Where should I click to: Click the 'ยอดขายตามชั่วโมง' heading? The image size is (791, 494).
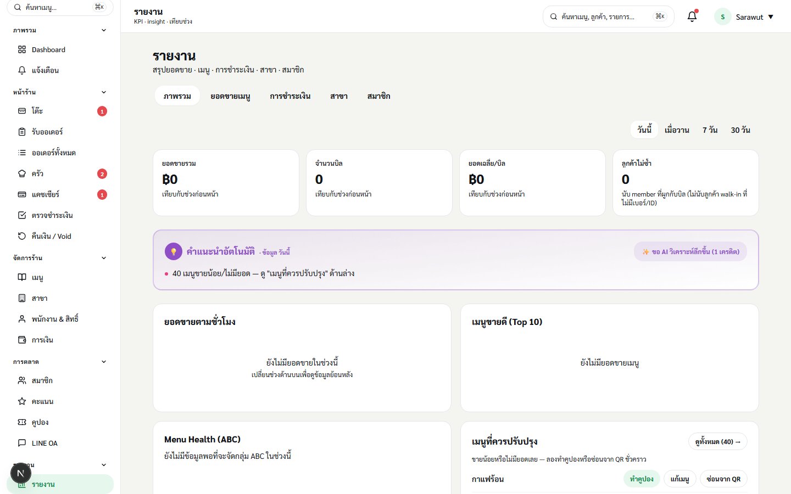[x=200, y=322]
